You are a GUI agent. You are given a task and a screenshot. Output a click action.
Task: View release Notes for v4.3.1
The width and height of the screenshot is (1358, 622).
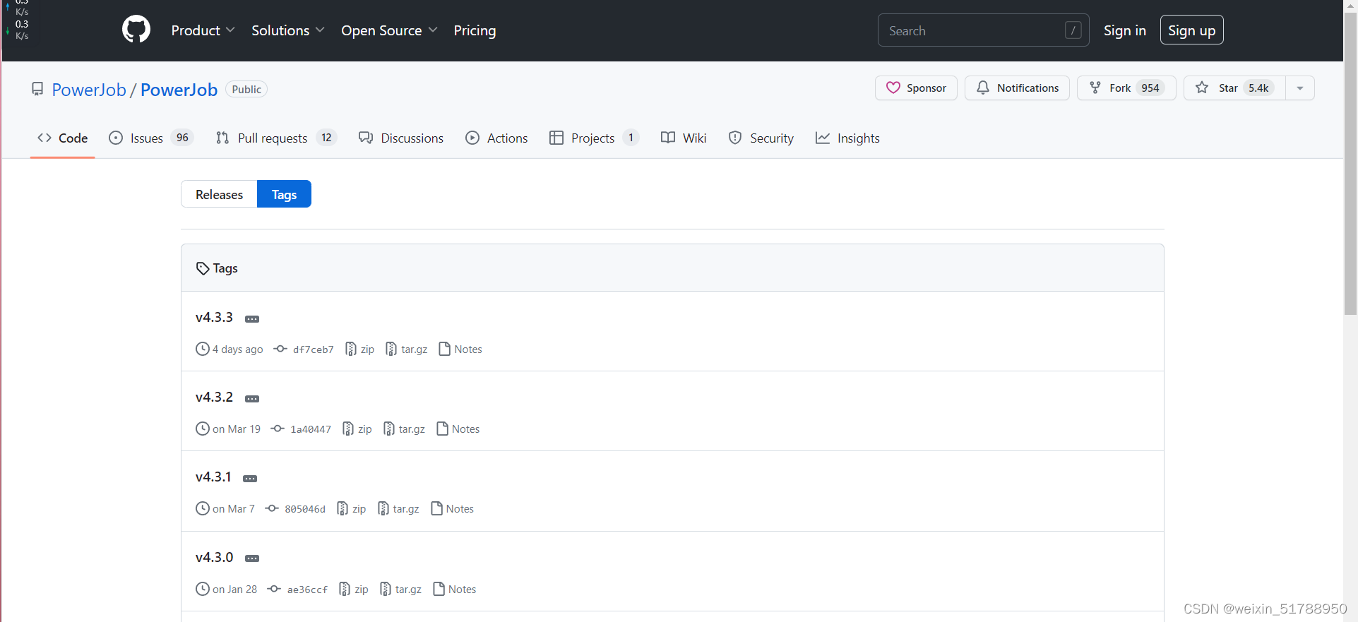453,509
